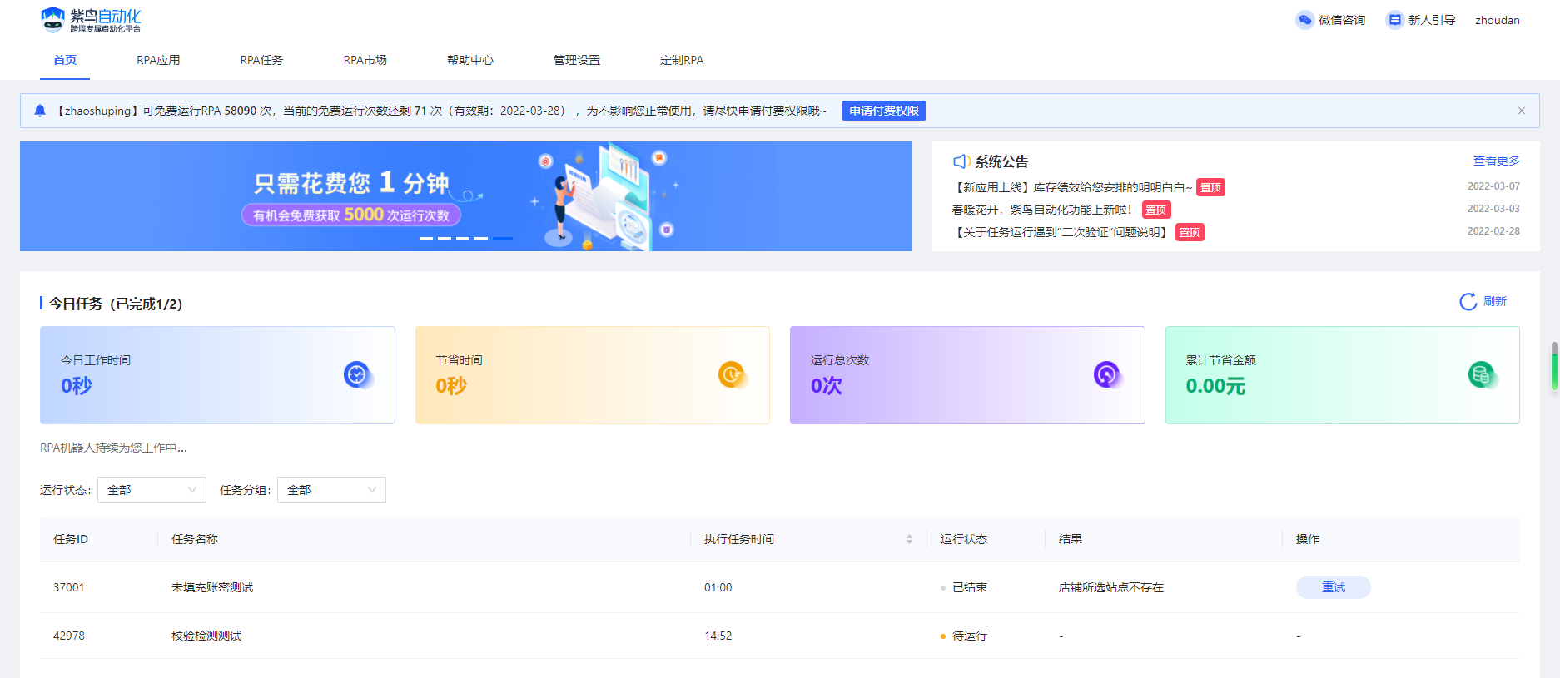This screenshot has height=678, width=1560.
Task: Click the 今日任务 (已完成1/2) heading
Action: point(116,304)
